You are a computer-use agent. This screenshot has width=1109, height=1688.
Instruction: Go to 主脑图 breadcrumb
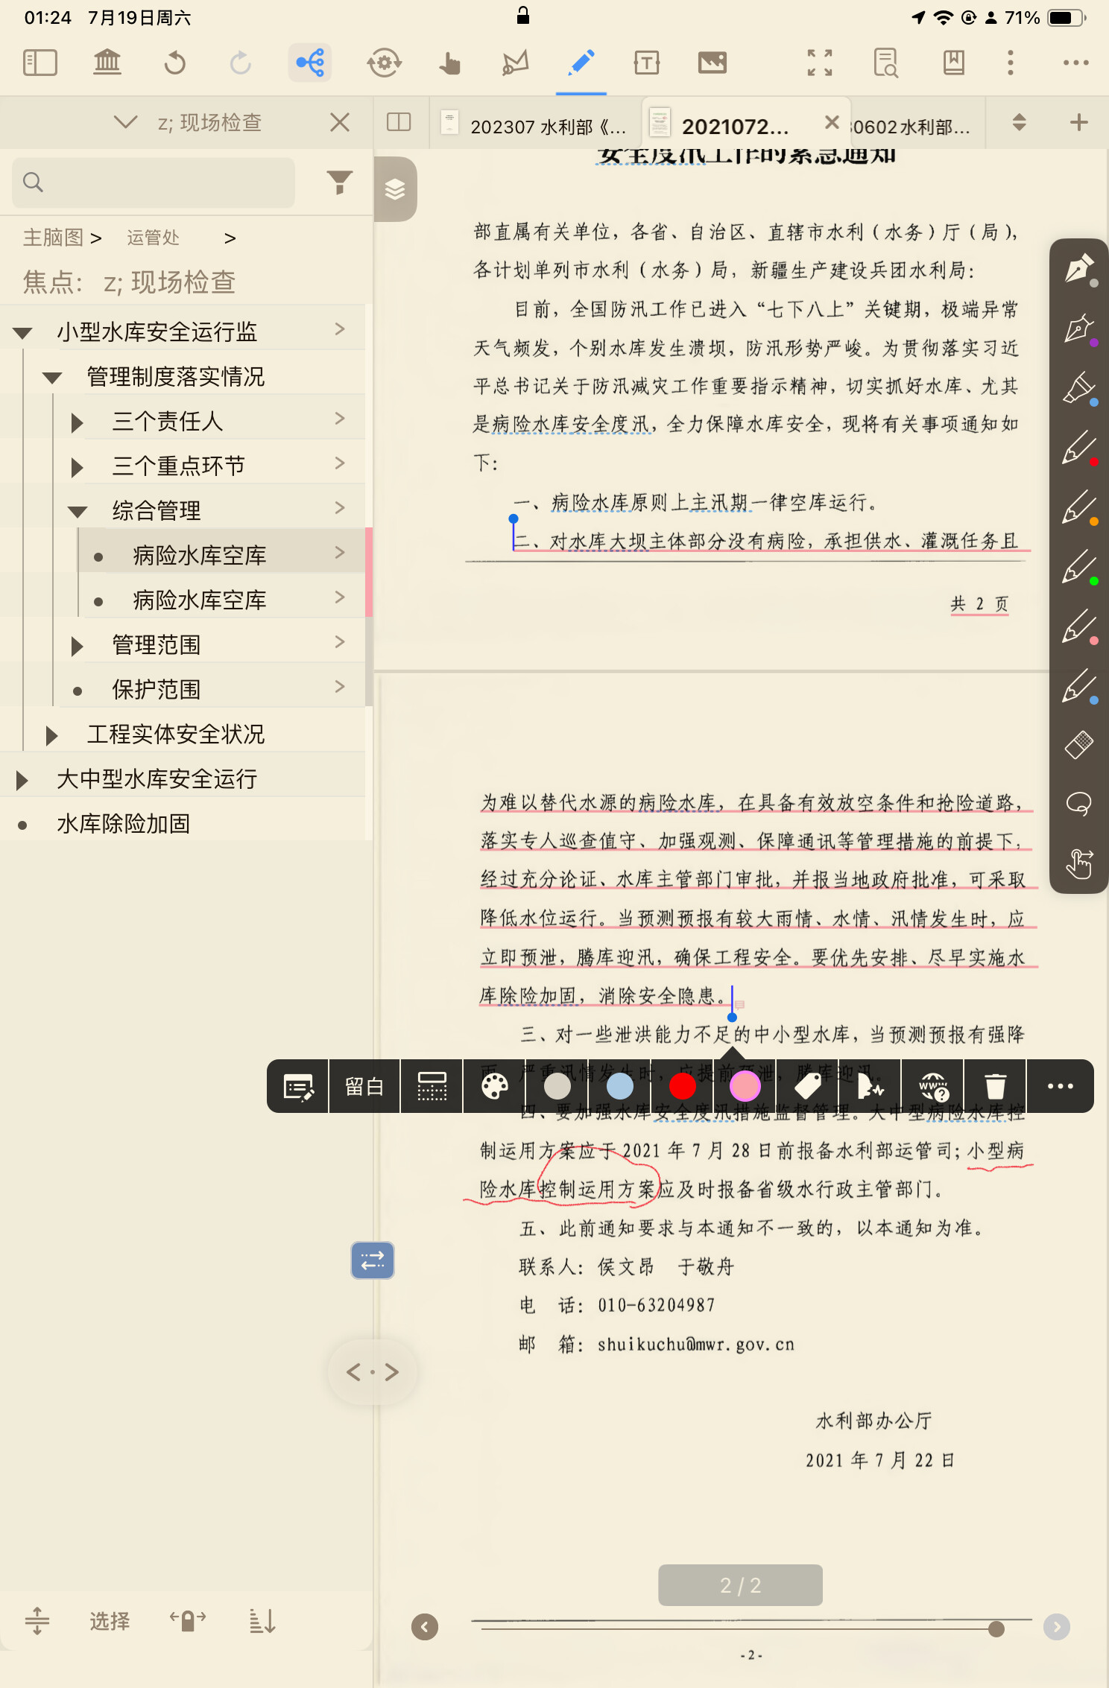point(53,238)
